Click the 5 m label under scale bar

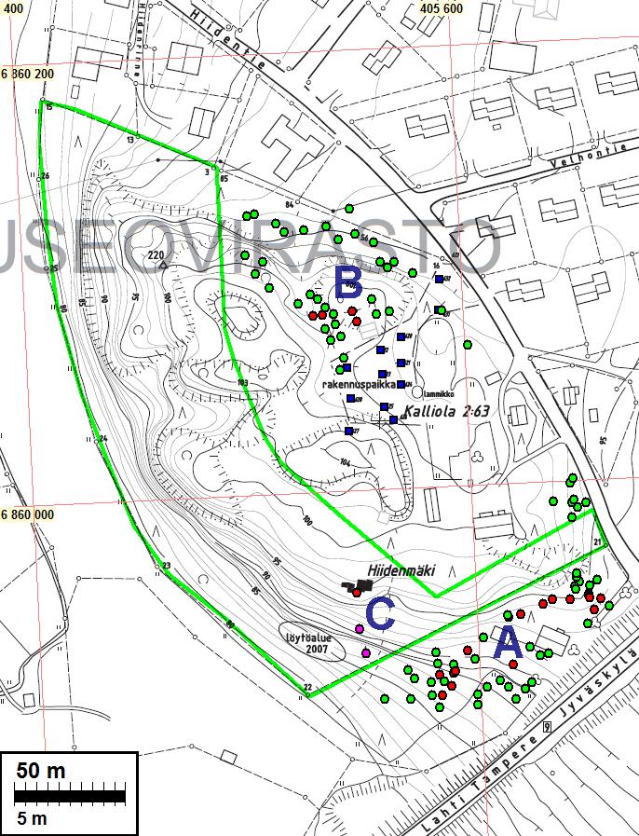32,818
